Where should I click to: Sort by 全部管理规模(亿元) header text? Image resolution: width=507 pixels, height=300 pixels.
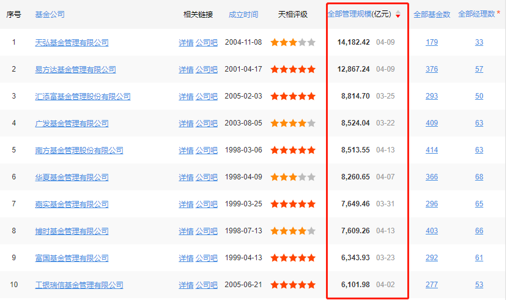[x=359, y=14]
